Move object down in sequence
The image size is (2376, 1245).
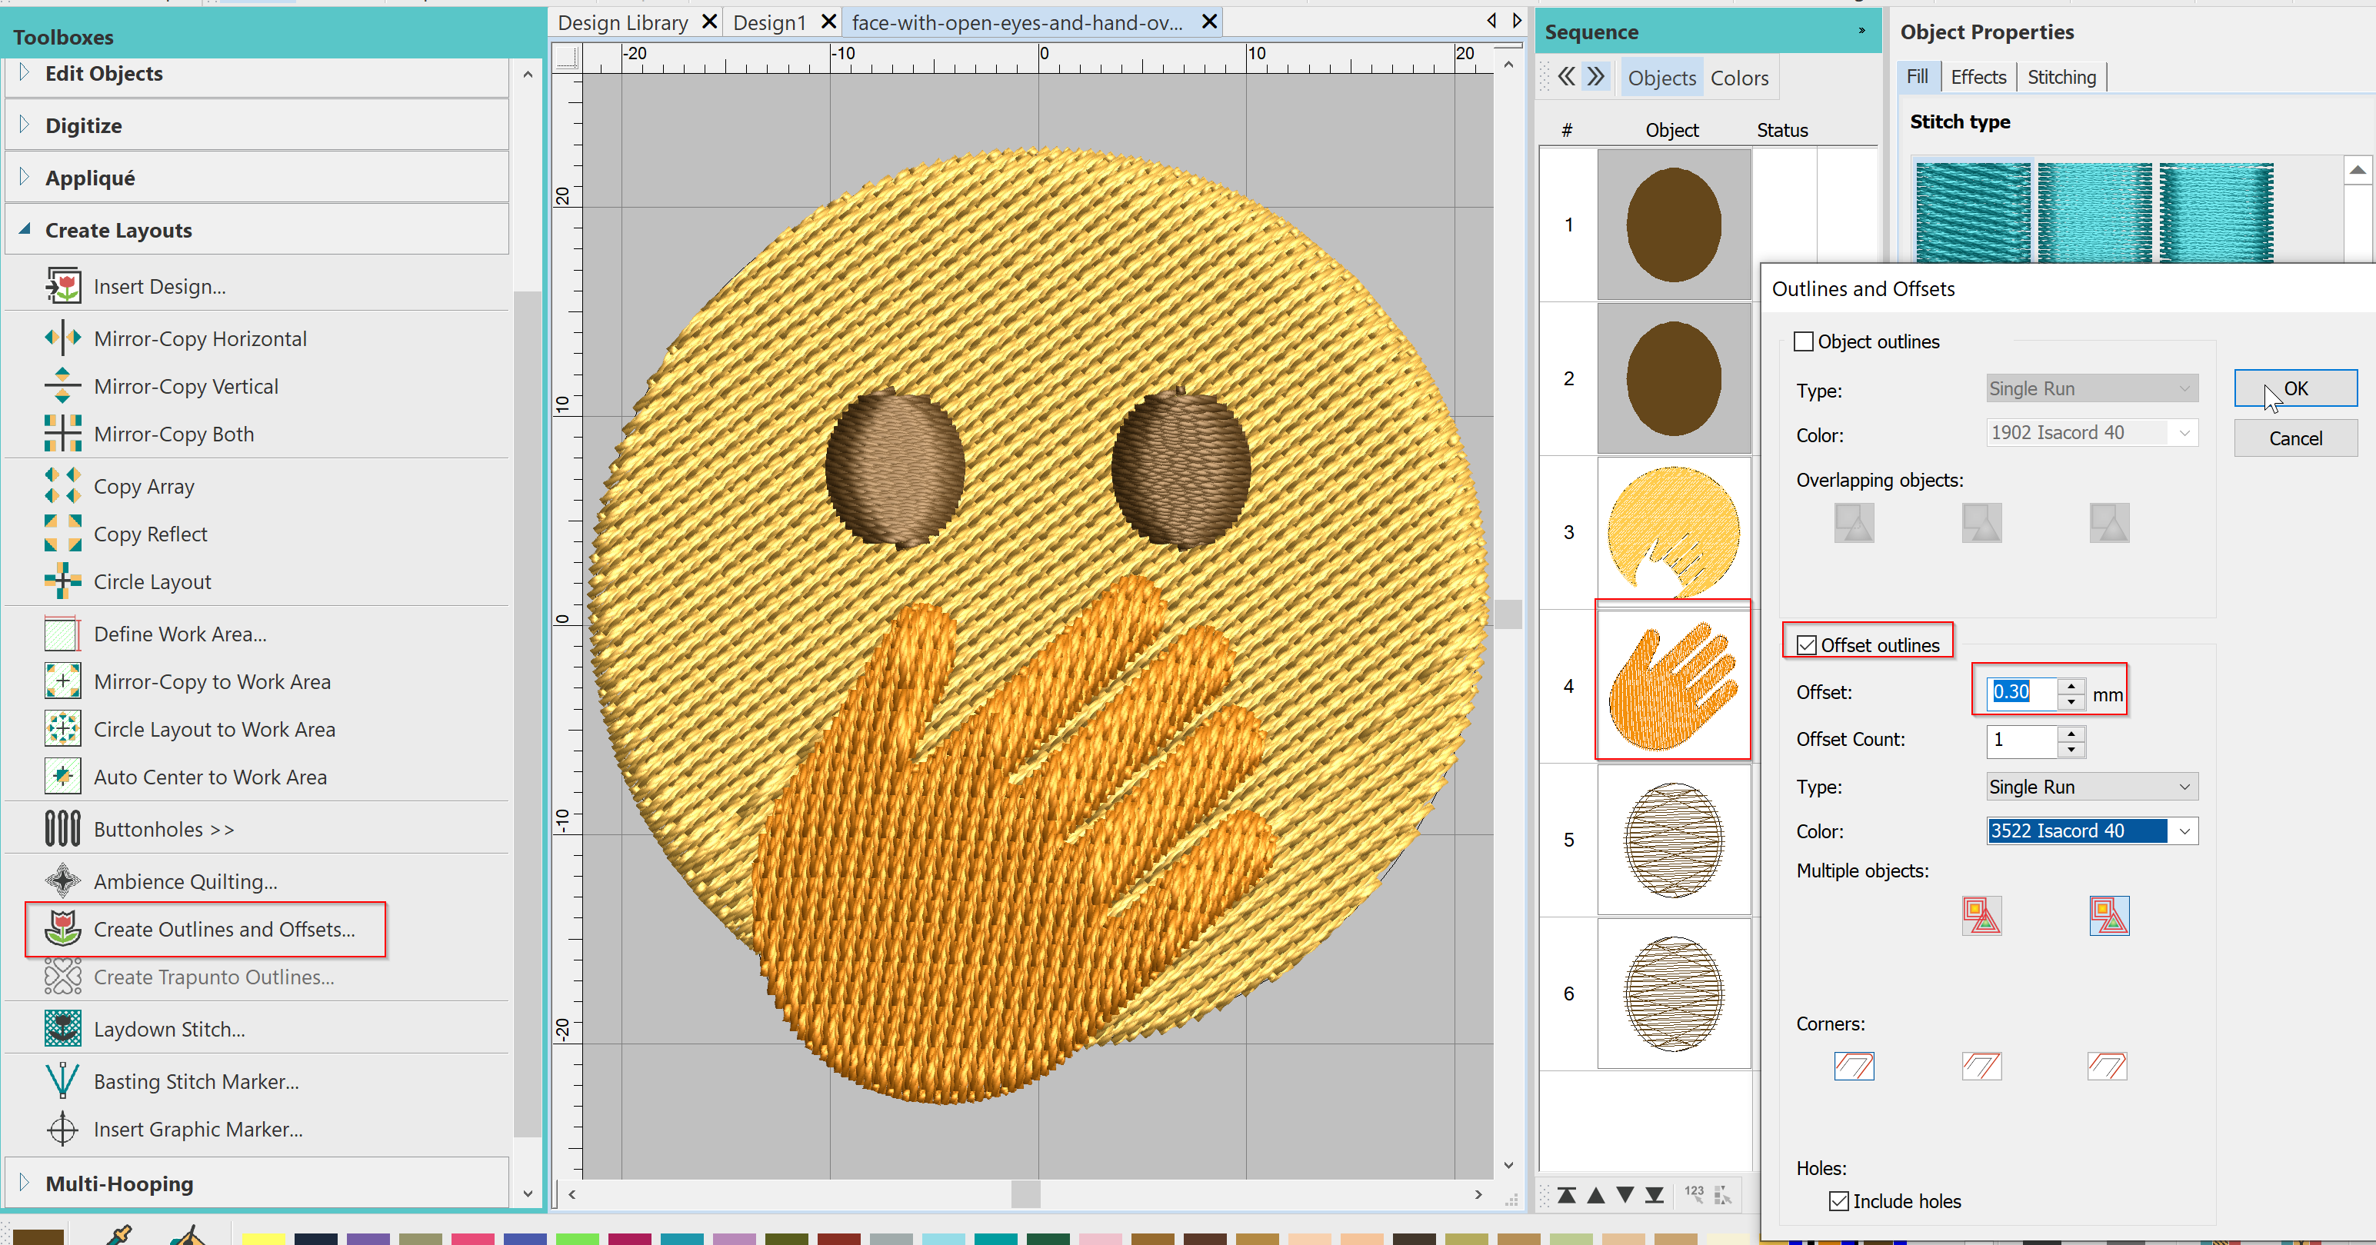(1625, 1195)
